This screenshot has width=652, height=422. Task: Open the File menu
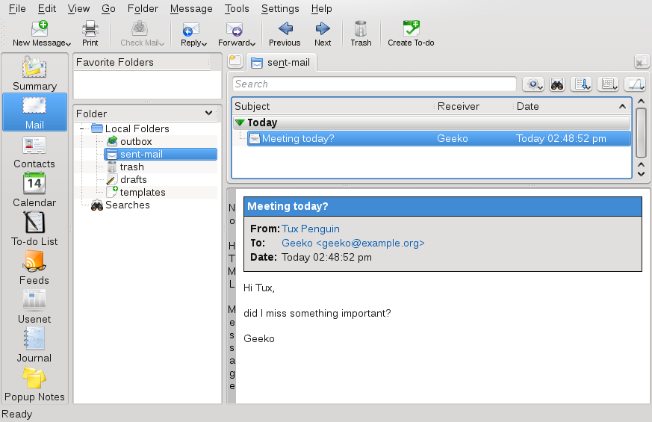point(17,9)
